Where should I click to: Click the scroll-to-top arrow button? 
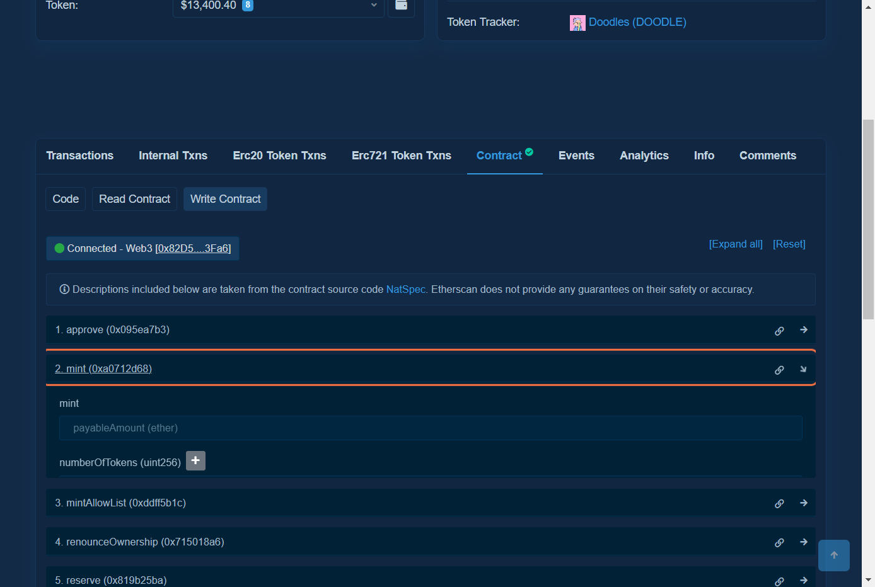point(834,556)
